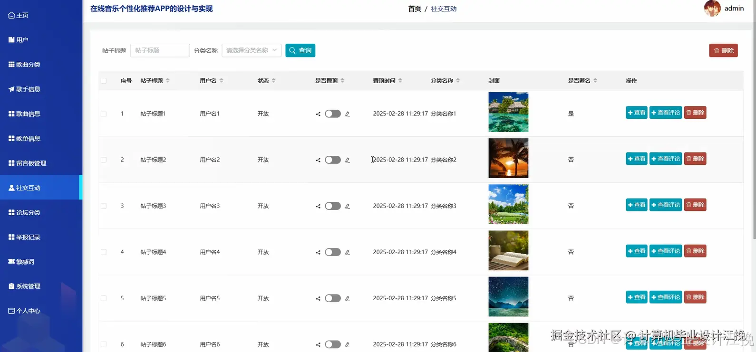
Task: Click the share icon in 帖子标题3 row
Action: pos(318,206)
